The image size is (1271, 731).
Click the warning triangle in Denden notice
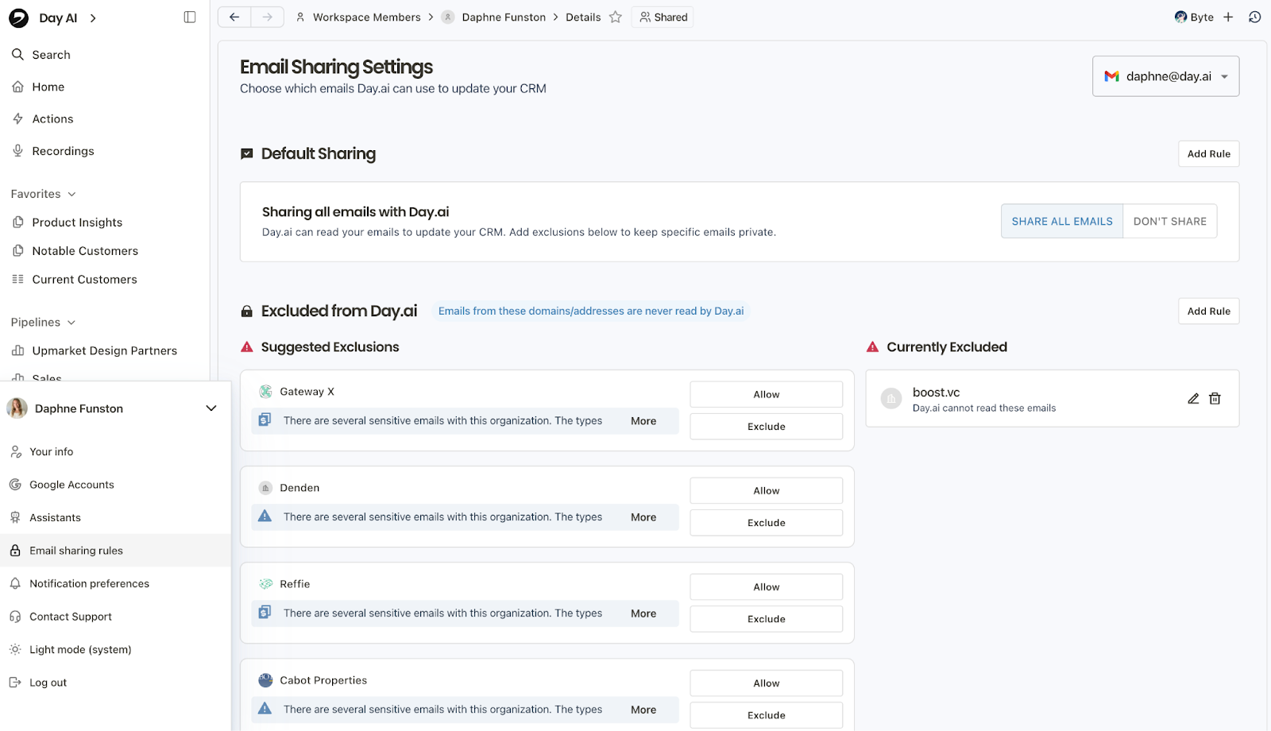[265, 516]
